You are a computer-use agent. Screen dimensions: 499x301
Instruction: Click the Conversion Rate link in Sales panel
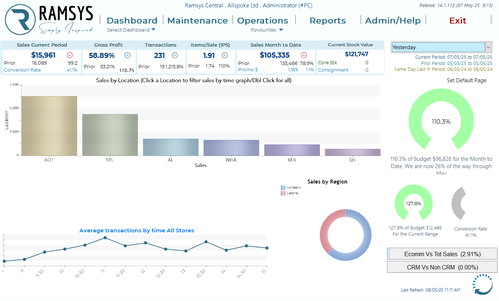[22, 70]
